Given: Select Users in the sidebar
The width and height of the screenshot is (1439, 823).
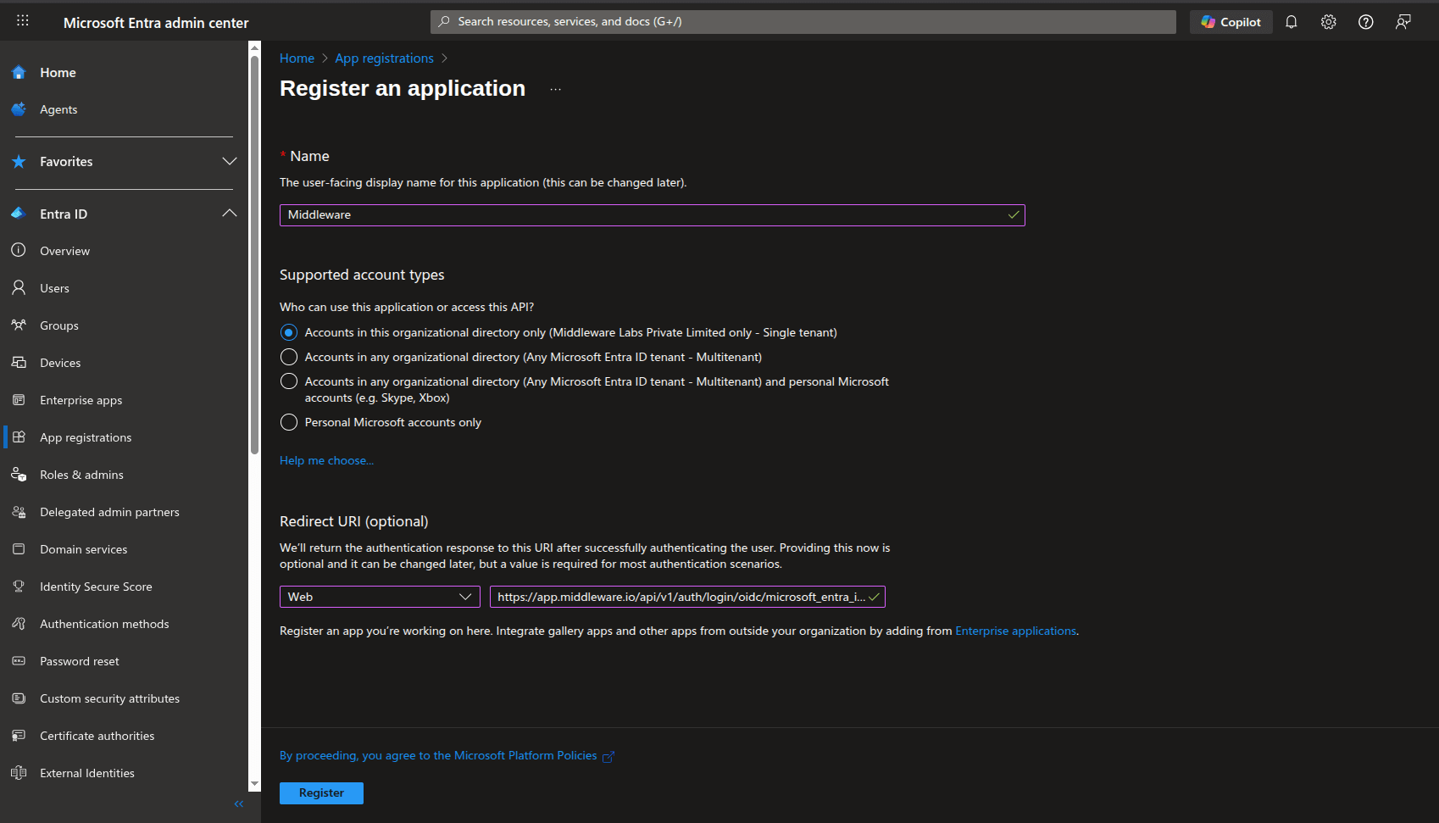Looking at the screenshot, I should [x=54, y=287].
